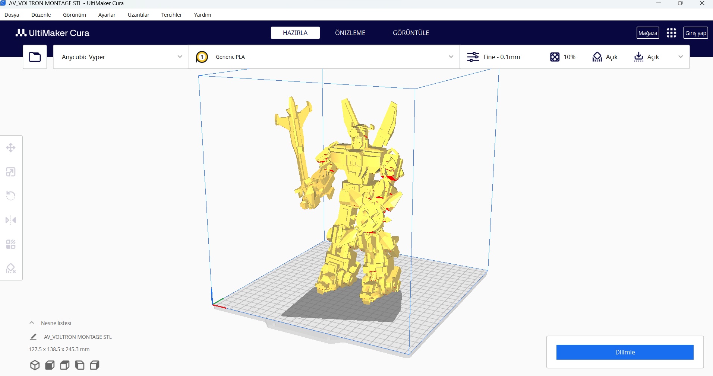Select the Move tool in the left toolbar
The height and width of the screenshot is (376, 713).
pos(11,148)
